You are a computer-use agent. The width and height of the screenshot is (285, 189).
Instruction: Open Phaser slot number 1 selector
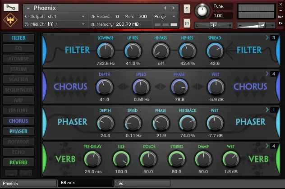pyautogui.click(x=274, y=110)
